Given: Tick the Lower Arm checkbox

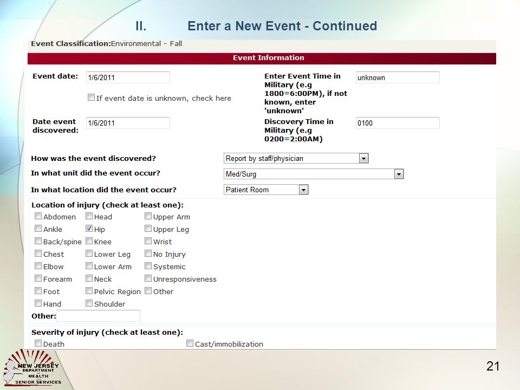Looking at the screenshot, I should [x=89, y=266].
